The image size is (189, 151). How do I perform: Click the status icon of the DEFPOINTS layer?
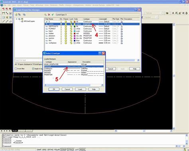(47, 26)
